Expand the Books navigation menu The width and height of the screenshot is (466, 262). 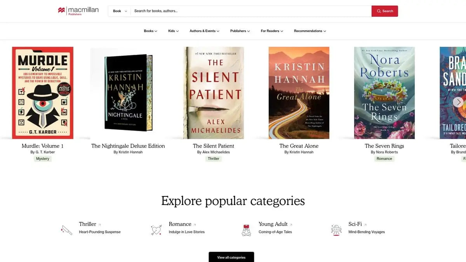point(151,31)
